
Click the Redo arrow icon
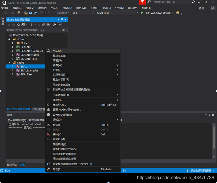[49, 13]
